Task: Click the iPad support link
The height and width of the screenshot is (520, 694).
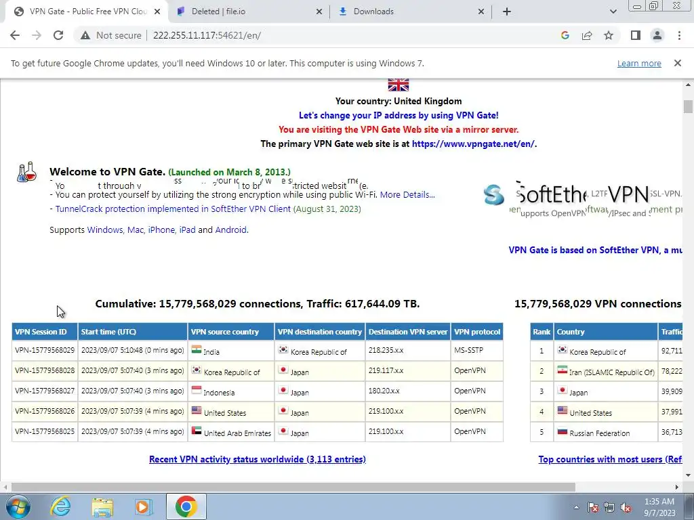Action: coord(187,230)
